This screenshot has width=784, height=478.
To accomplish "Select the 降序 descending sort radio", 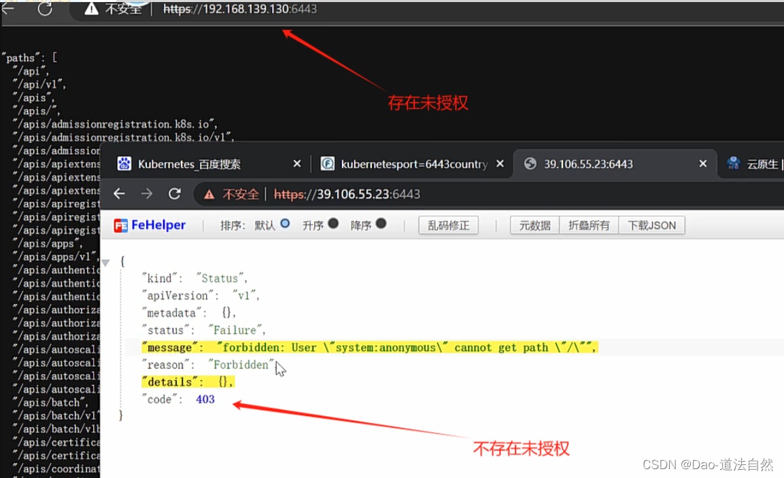I will (381, 224).
